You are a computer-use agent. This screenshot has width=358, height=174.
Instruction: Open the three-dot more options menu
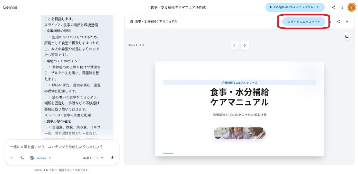coord(342,7)
